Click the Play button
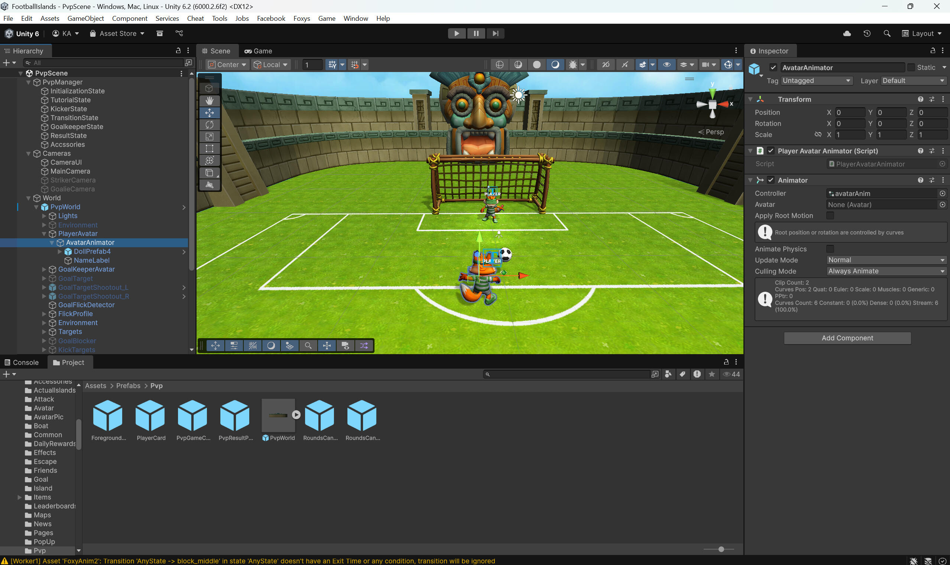950x565 pixels. 456,33
